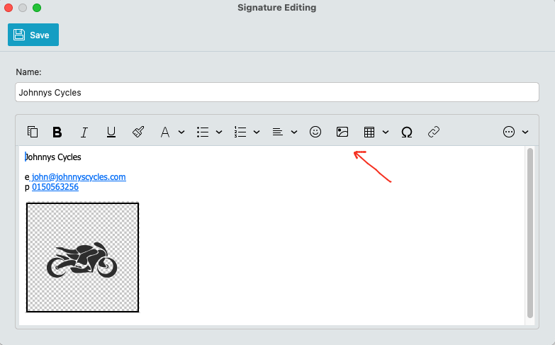Click the Save button
Viewport: 555px width, 345px height.
pos(33,35)
